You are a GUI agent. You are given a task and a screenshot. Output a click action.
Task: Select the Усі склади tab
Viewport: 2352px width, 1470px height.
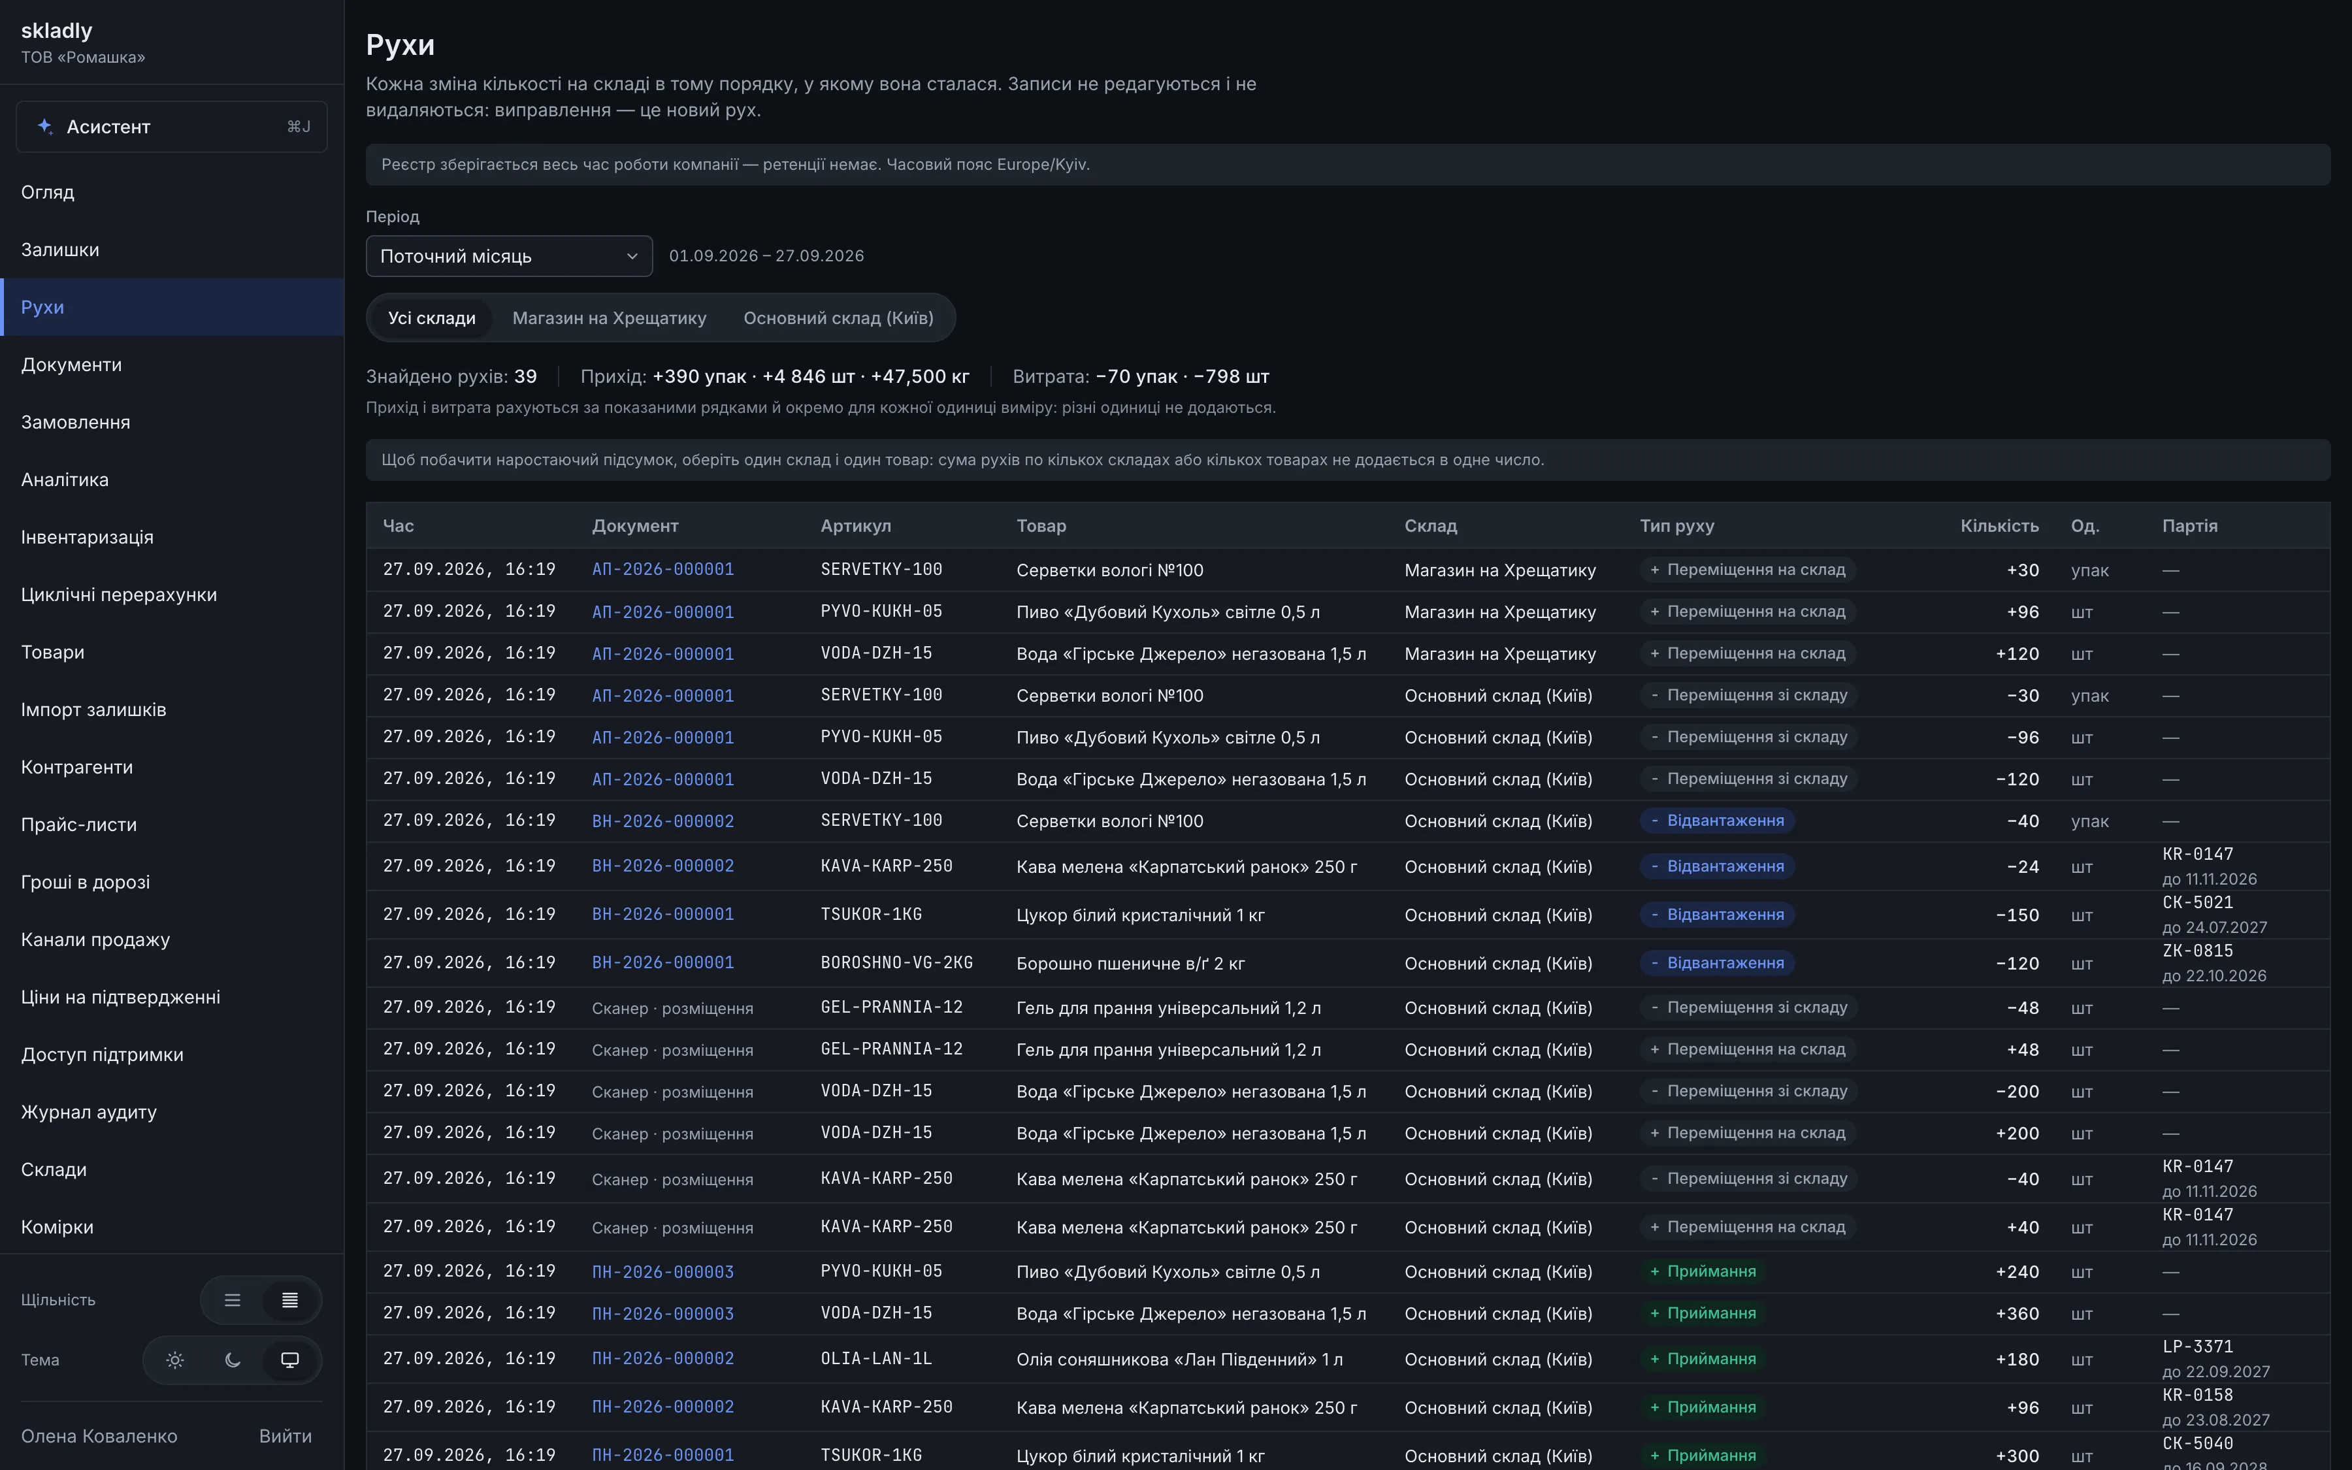tap(431, 318)
